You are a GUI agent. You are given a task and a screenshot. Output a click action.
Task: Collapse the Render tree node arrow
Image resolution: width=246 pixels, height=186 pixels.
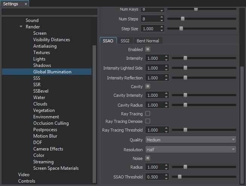(x=21, y=27)
